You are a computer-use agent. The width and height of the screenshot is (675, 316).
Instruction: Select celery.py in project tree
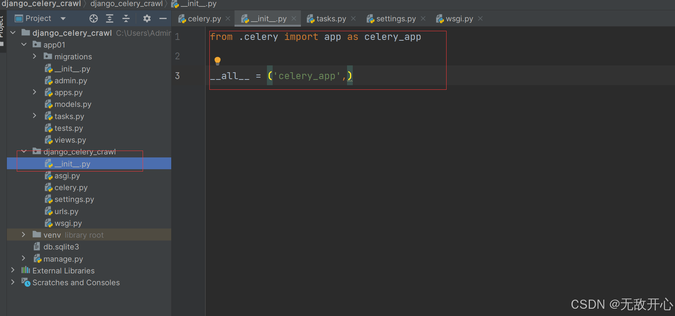[71, 187]
